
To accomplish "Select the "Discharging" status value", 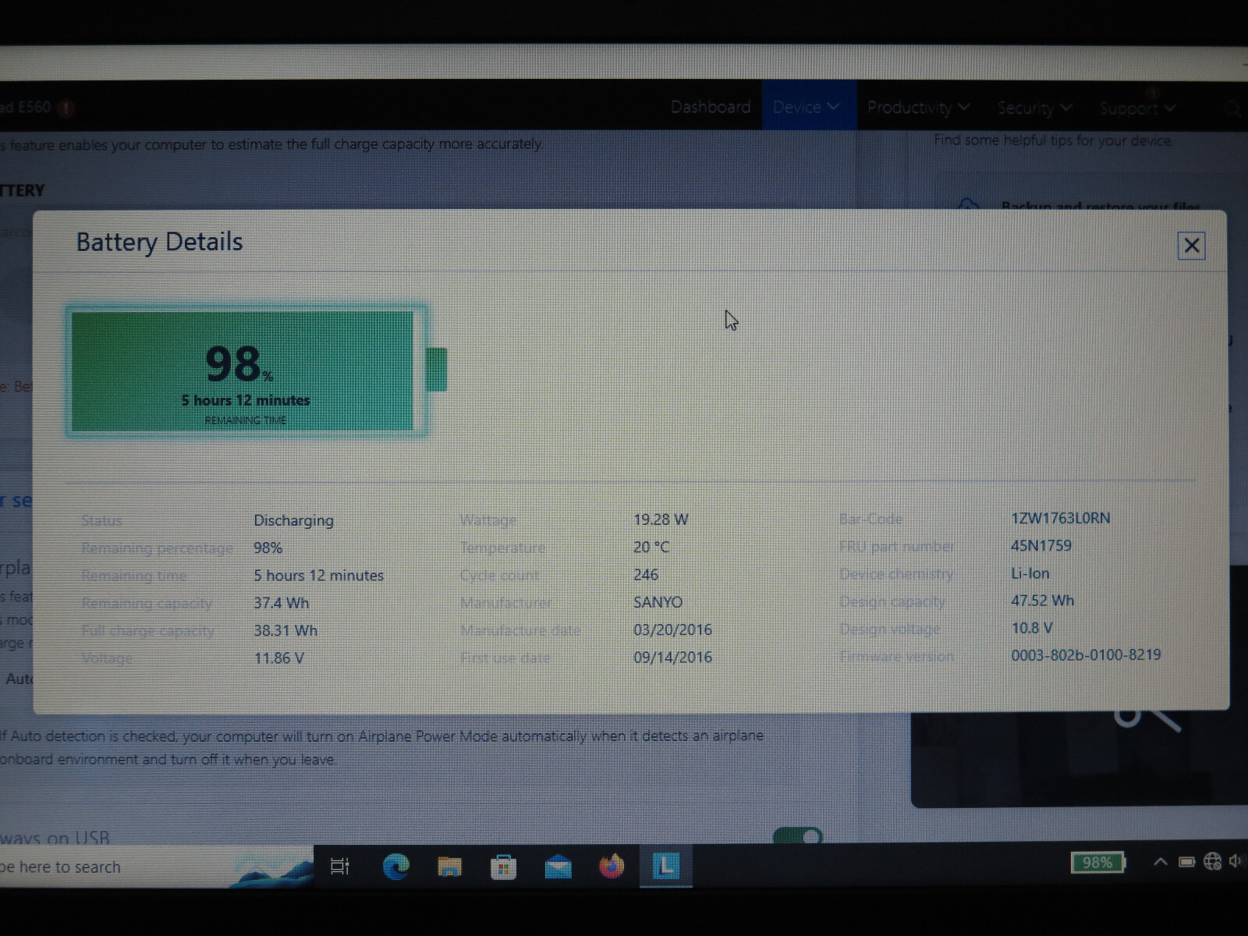I will coord(293,520).
